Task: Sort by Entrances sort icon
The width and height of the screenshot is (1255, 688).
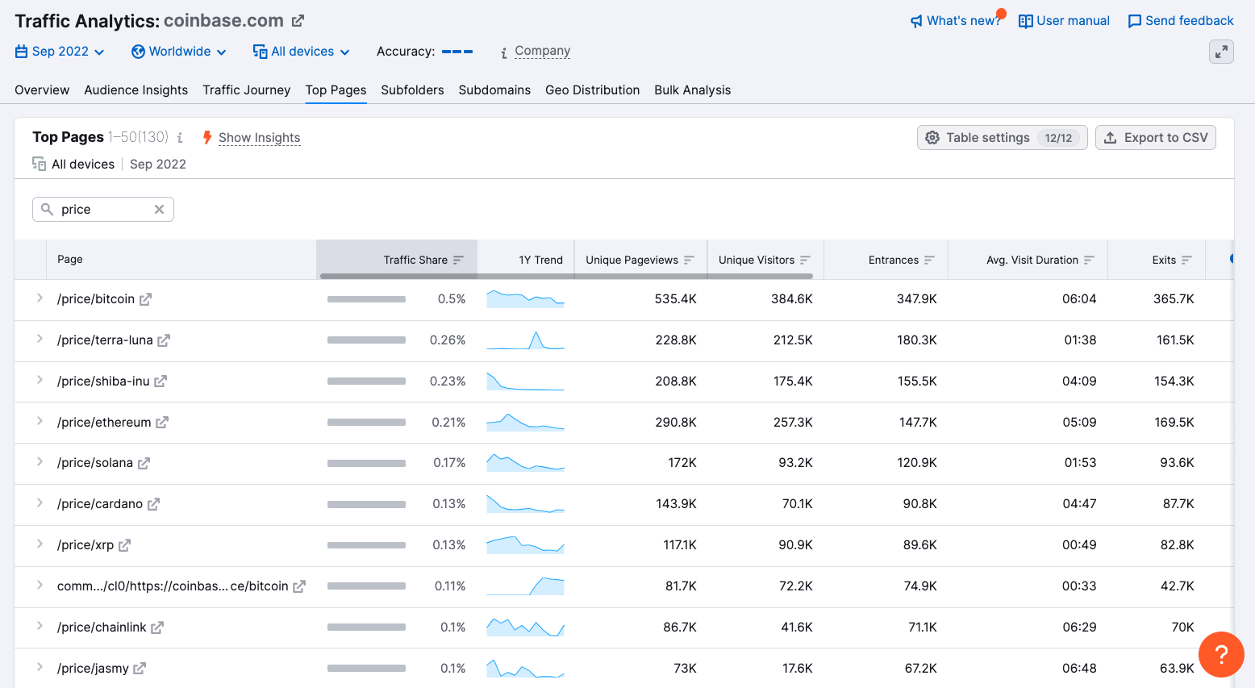Action: [x=929, y=260]
